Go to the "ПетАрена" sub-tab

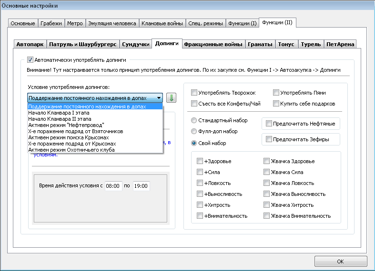point(340,44)
